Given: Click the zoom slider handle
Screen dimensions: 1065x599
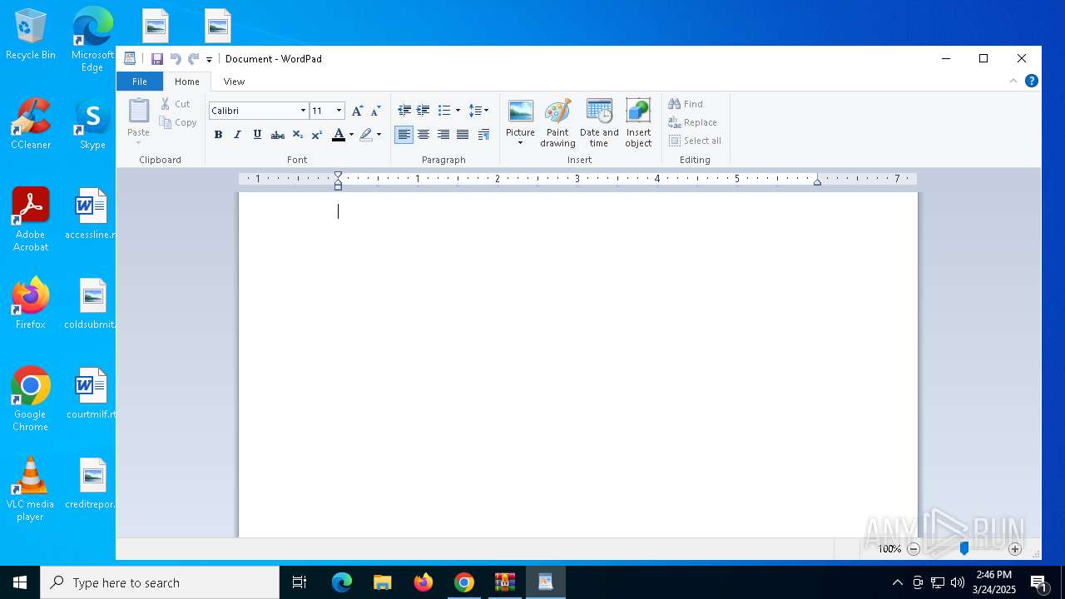Looking at the screenshot, I should pyautogui.click(x=964, y=549).
